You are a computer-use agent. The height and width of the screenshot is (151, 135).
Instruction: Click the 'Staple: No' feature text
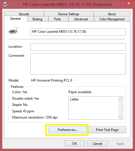(x=20, y=105)
